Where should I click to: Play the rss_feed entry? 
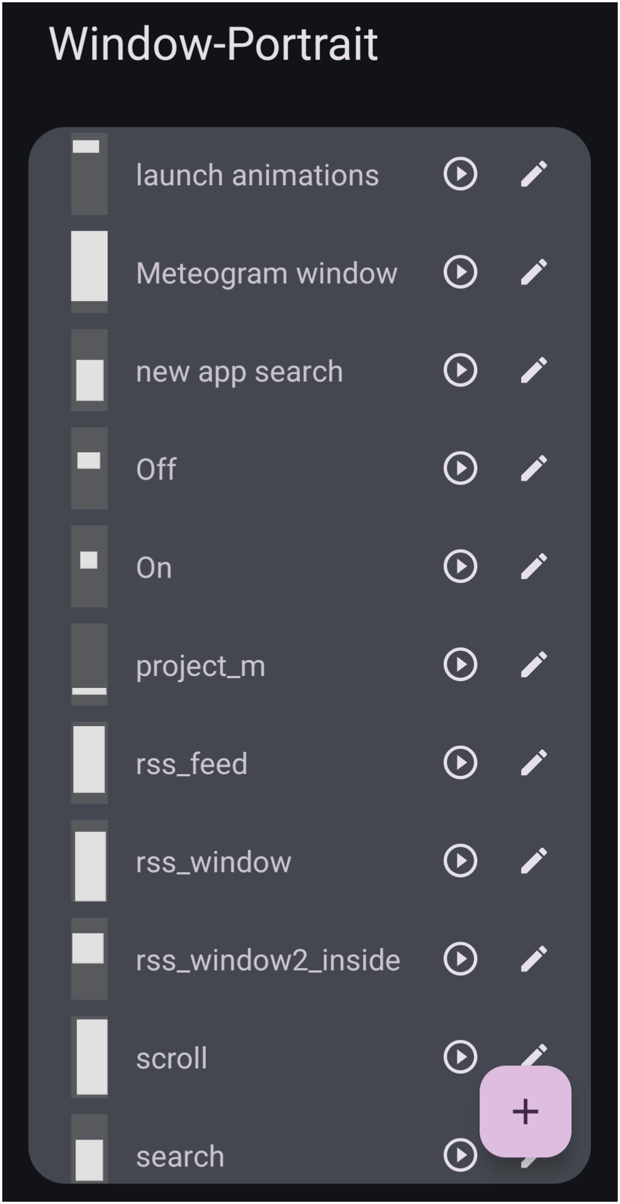point(460,763)
